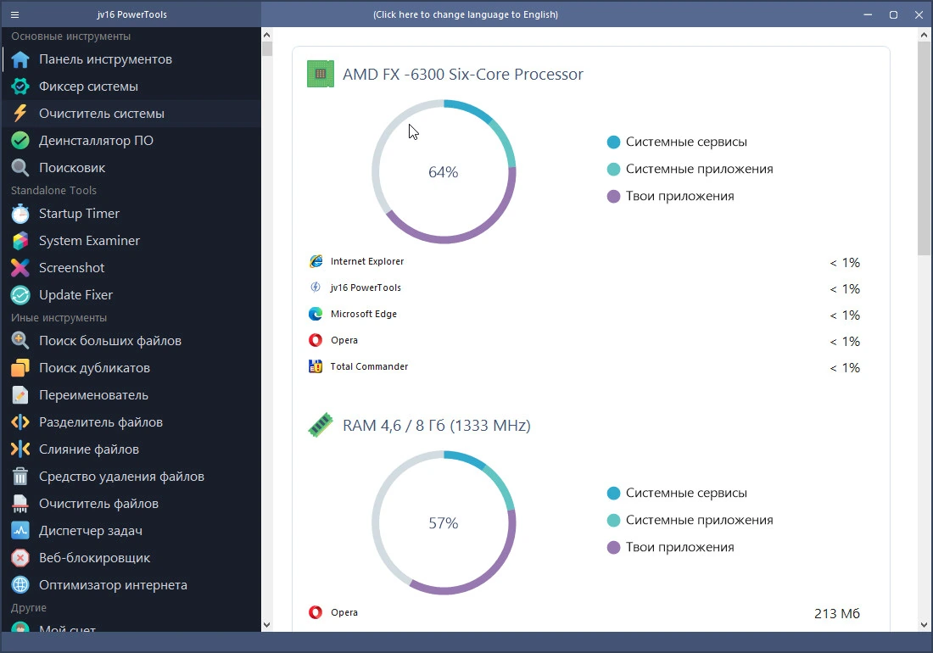The width and height of the screenshot is (933, 653).
Task: Minimize the jv16 PowerTools window
Action: tap(868, 15)
